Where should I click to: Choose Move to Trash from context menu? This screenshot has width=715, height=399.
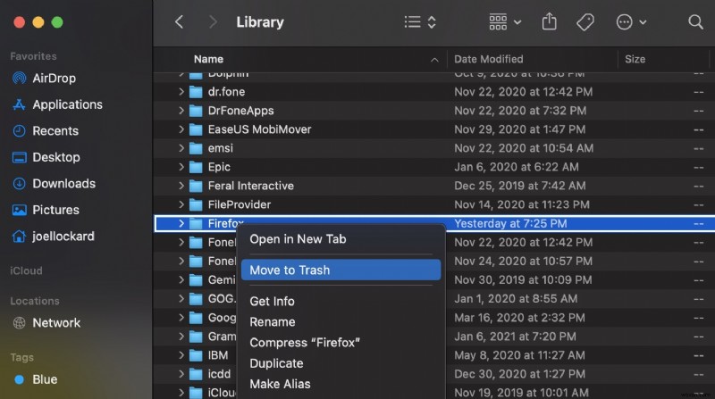tap(290, 270)
